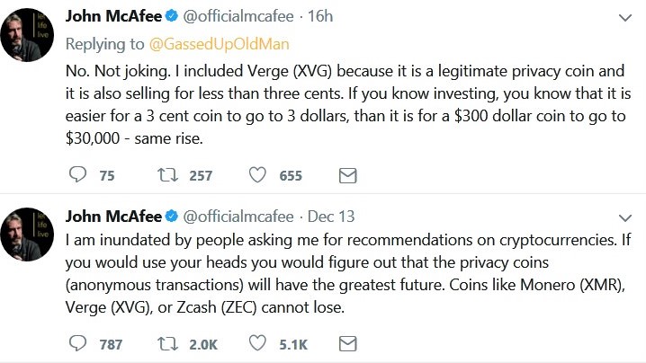
Task: Click the 16h timestamp
Action: (320, 16)
